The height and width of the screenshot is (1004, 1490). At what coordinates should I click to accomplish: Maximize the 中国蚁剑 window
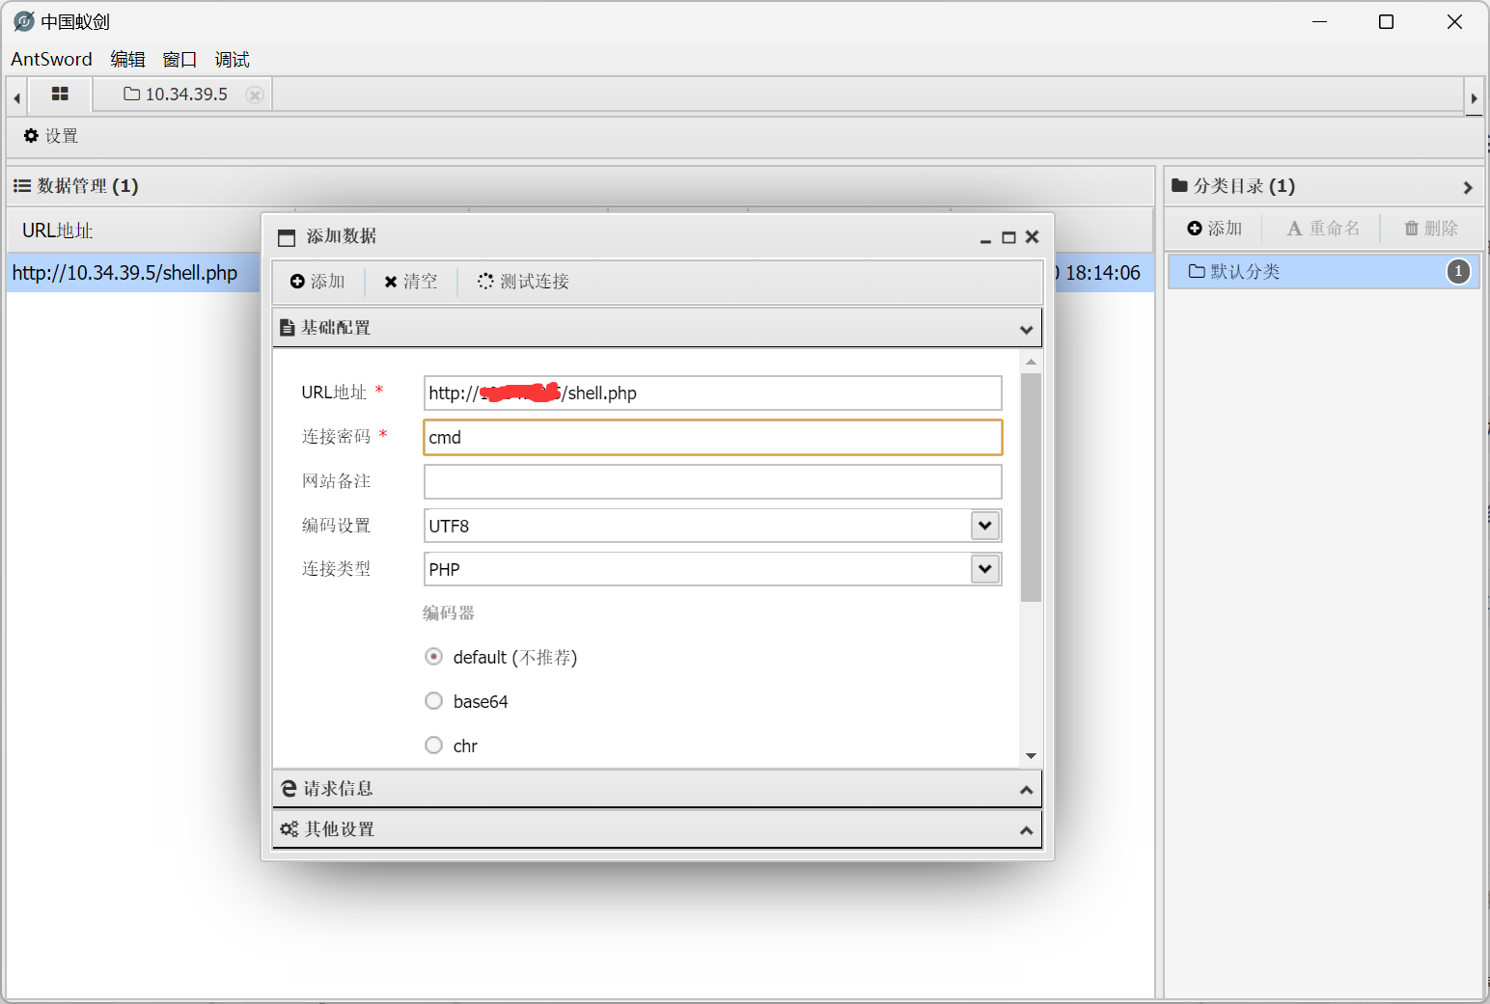pos(1387,21)
